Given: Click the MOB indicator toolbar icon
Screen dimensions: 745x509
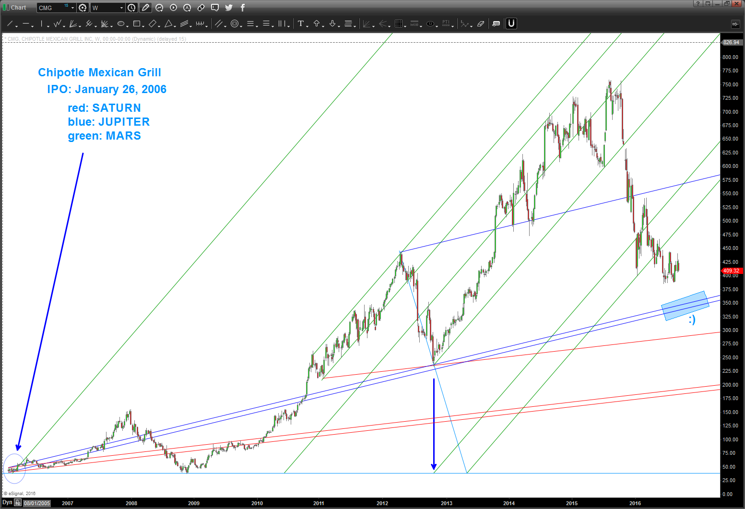Looking at the screenshot, I should 414,24.
